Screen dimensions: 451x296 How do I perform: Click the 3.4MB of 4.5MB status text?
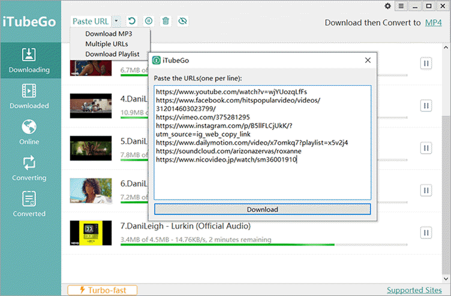click(x=196, y=240)
